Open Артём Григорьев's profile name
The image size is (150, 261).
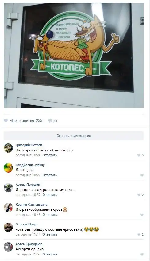(29, 244)
